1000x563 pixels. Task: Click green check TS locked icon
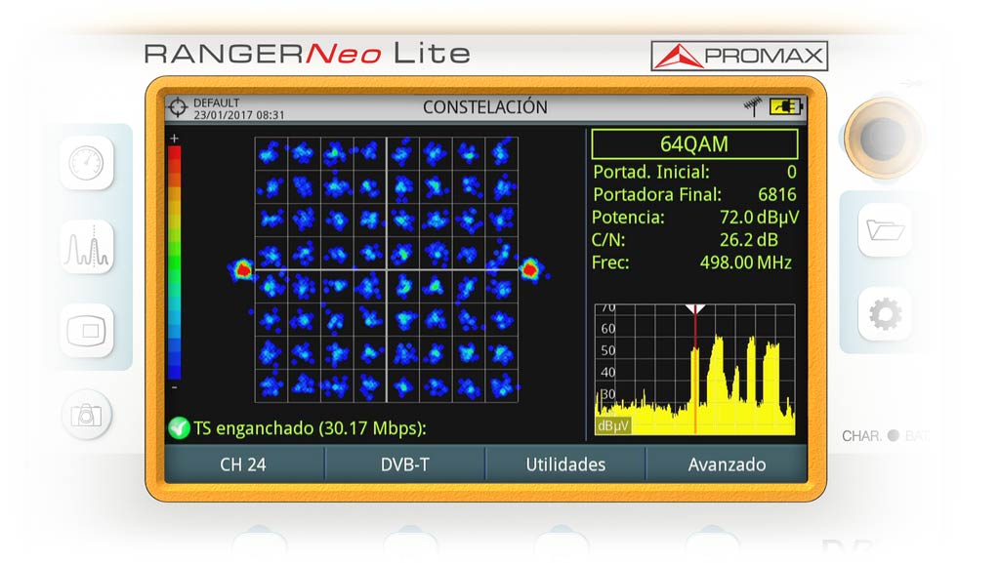(180, 427)
